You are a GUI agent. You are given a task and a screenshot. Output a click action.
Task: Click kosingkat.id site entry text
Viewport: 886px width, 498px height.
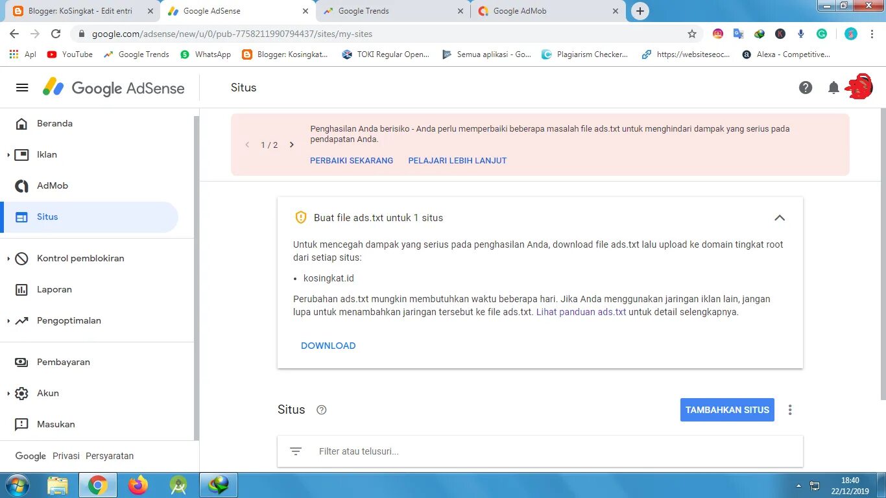tap(329, 278)
